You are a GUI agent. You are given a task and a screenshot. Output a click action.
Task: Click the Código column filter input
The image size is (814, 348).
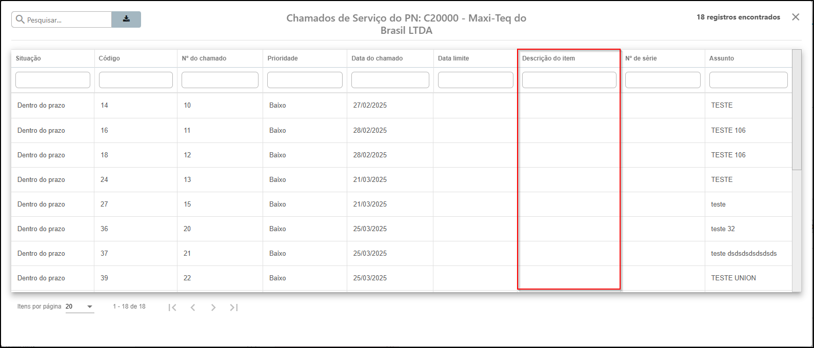136,80
